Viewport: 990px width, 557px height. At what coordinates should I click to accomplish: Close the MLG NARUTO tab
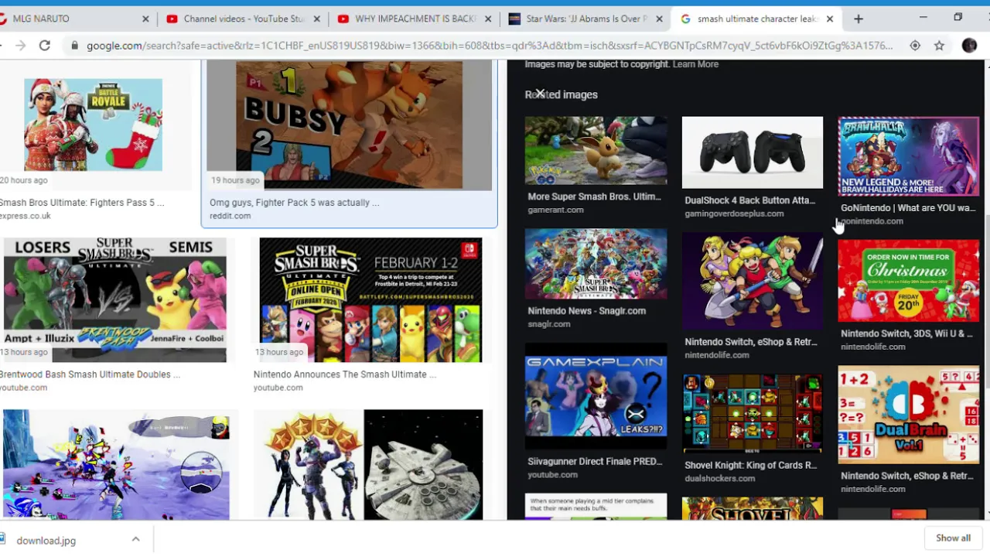(145, 19)
